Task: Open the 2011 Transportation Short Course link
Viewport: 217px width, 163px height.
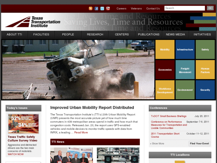Action: (165, 135)
